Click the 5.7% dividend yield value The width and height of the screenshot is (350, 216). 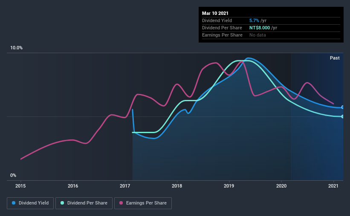click(x=254, y=20)
